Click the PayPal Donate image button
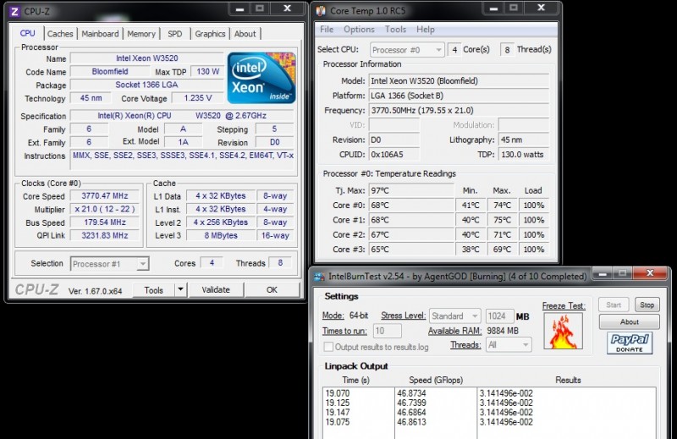677x439 pixels. pyautogui.click(x=630, y=343)
